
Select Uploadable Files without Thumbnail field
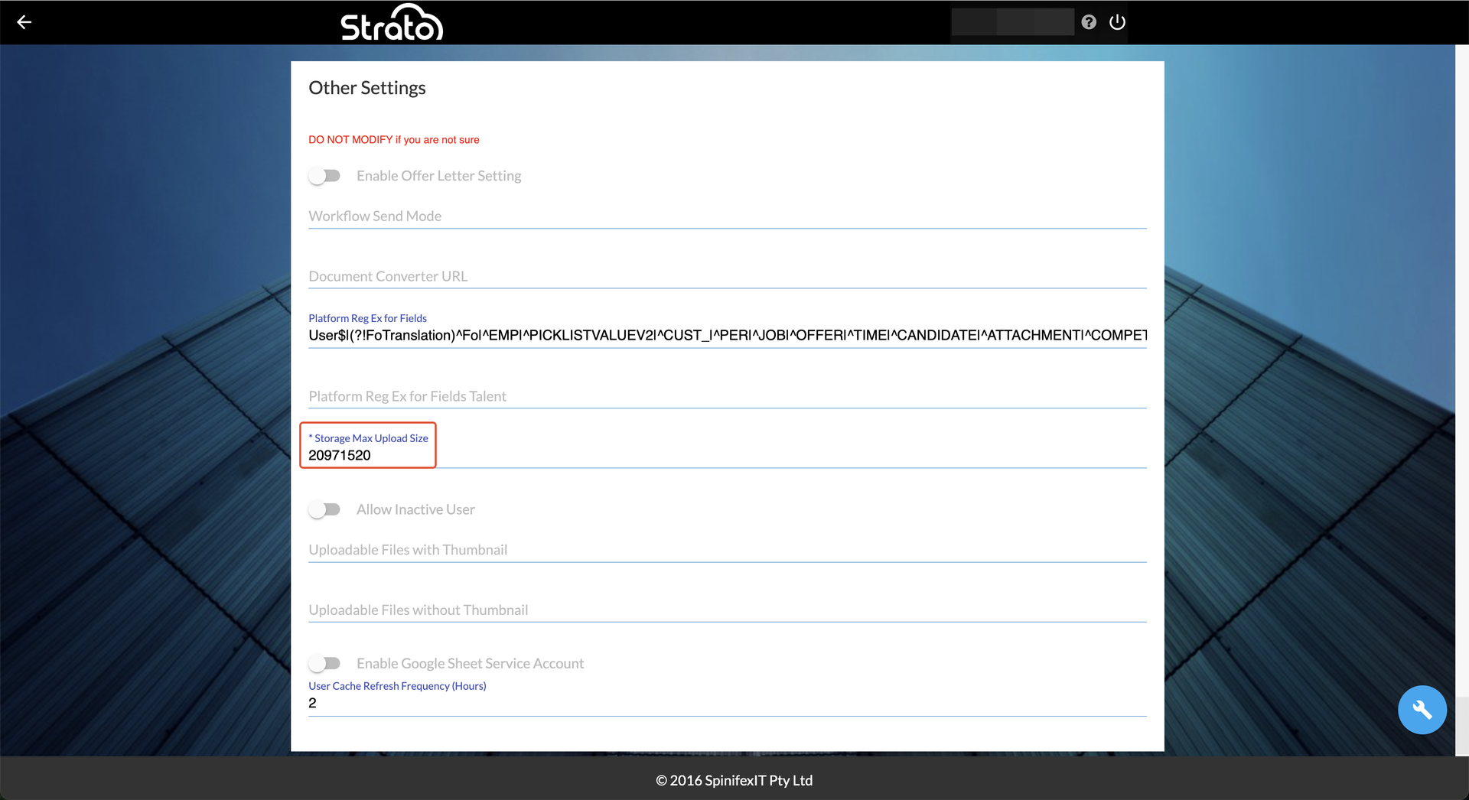pyautogui.click(x=727, y=610)
